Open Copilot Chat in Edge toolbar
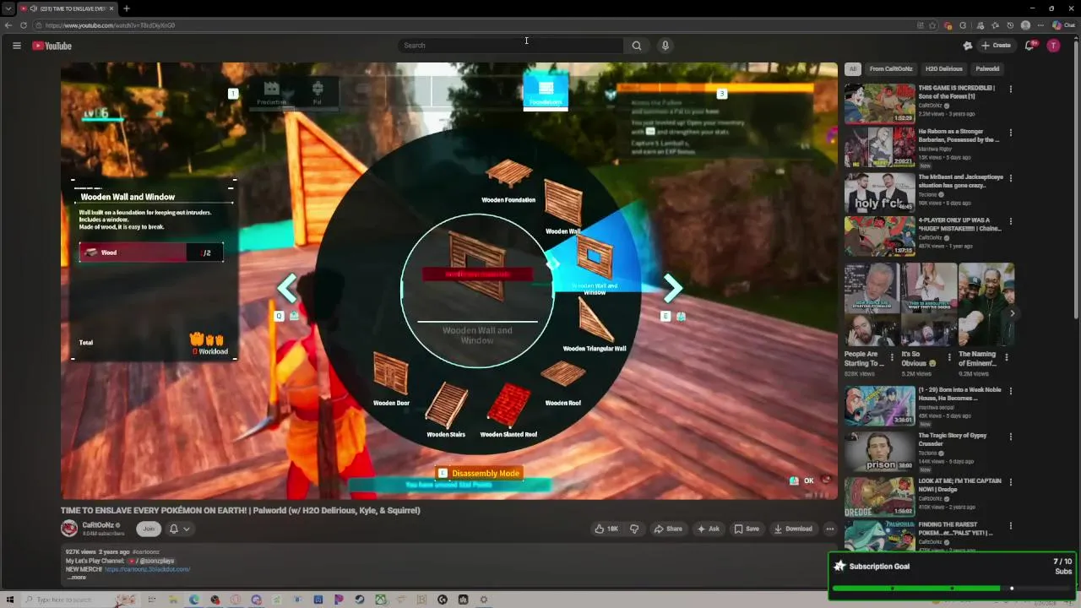The width and height of the screenshot is (1081, 608). 1063,25
